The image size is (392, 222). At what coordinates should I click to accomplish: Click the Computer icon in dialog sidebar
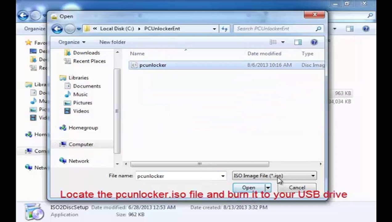[63, 144]
